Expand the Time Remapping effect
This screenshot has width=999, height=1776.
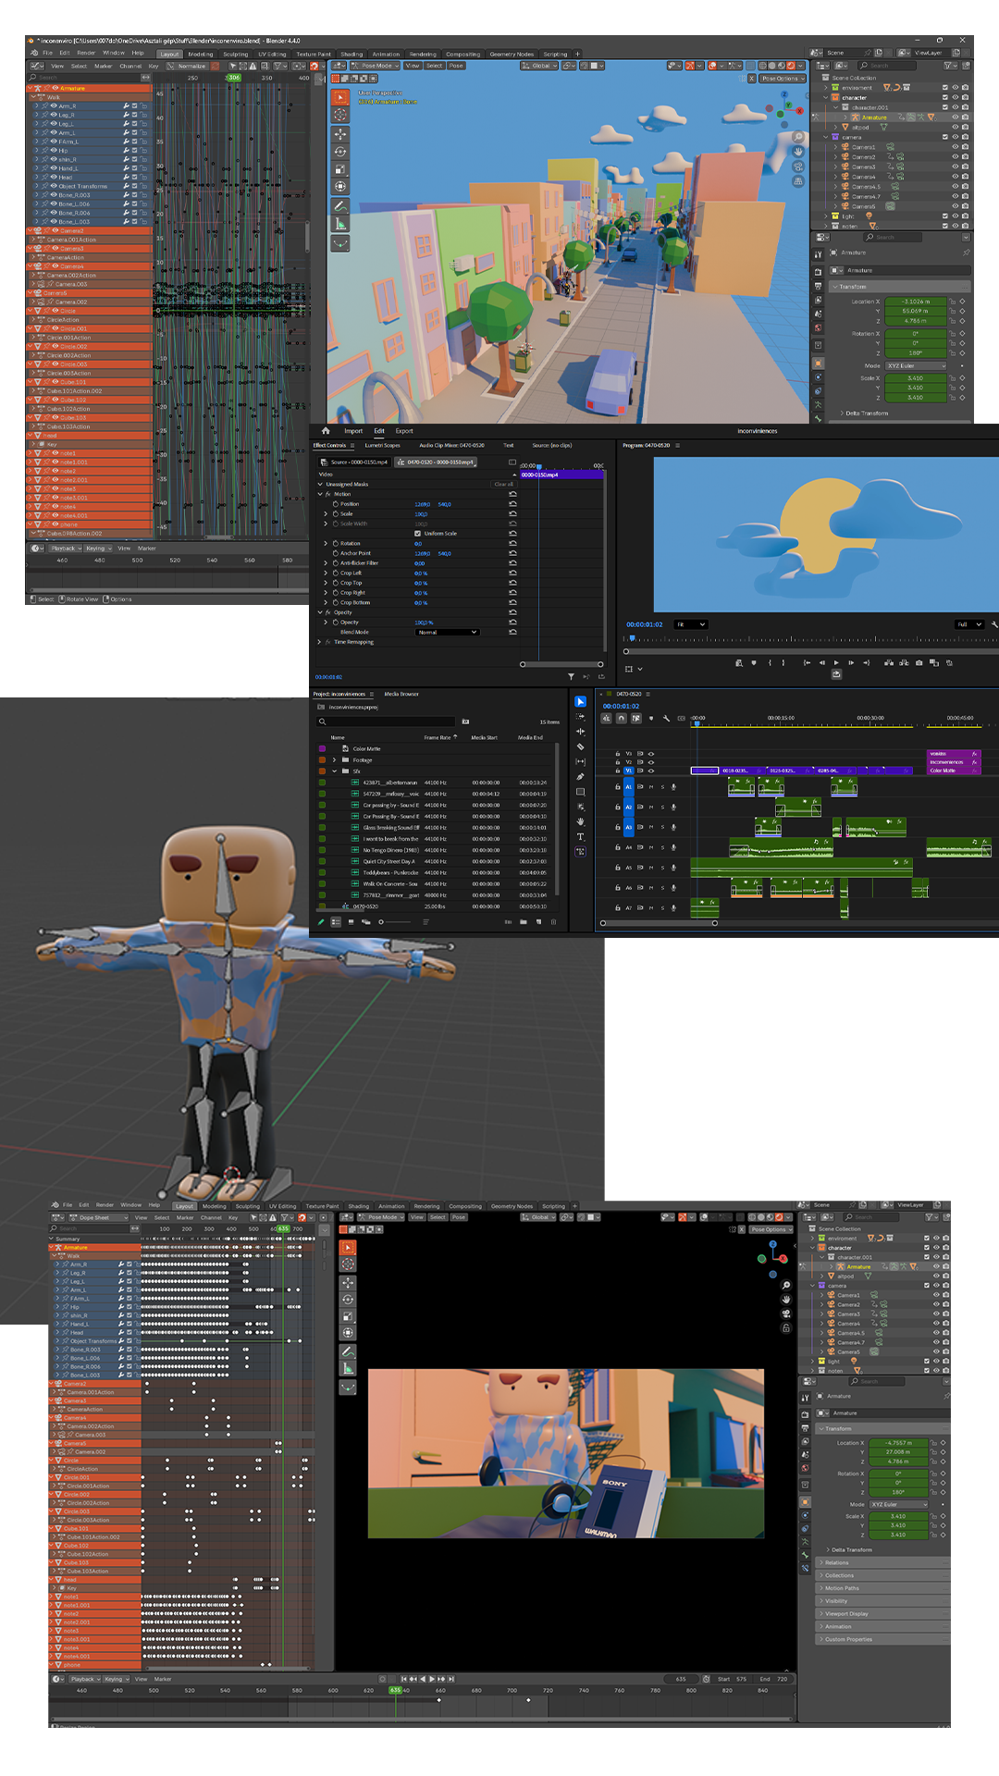[x=320, y=642]
